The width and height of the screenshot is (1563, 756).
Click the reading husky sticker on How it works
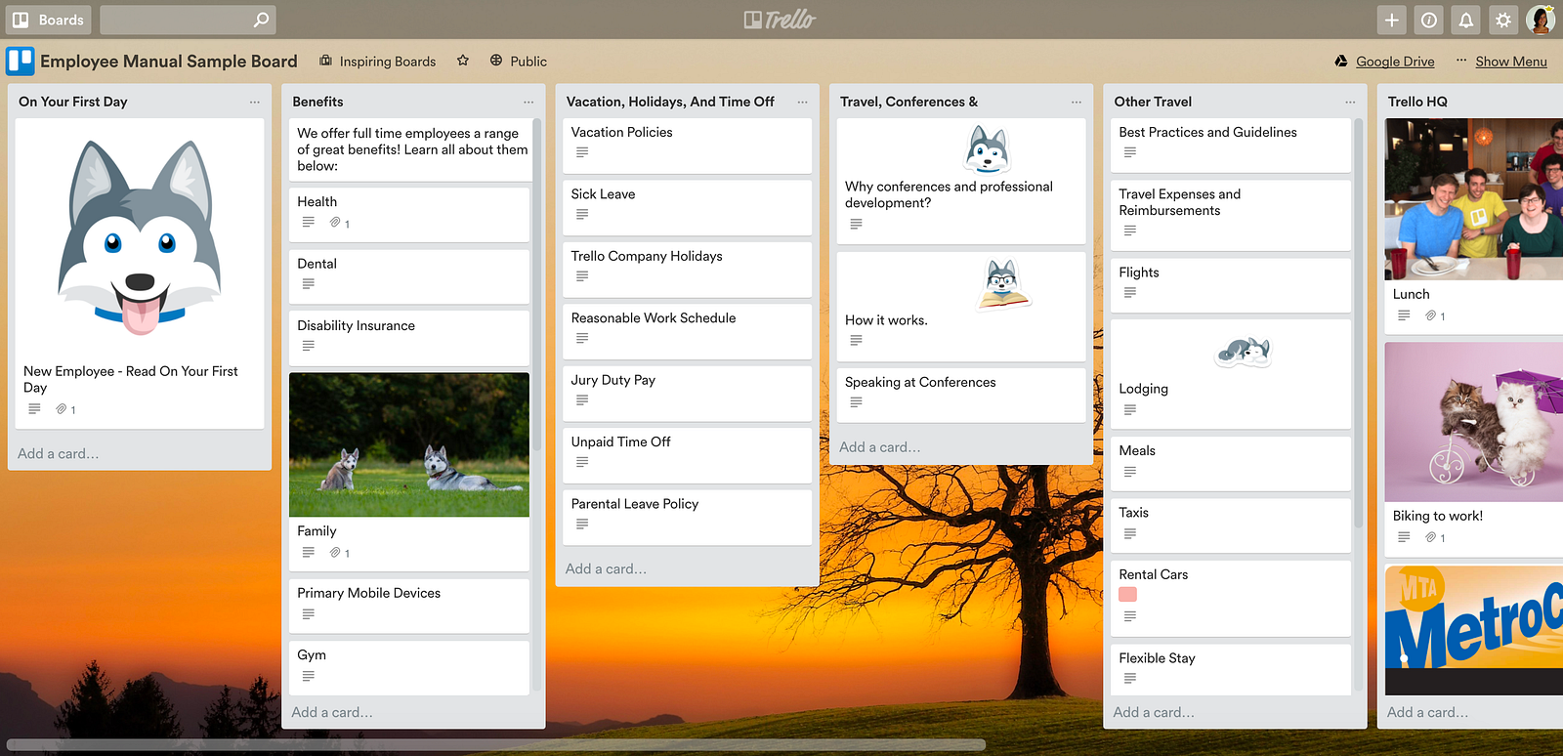[x=1003, y=284]
